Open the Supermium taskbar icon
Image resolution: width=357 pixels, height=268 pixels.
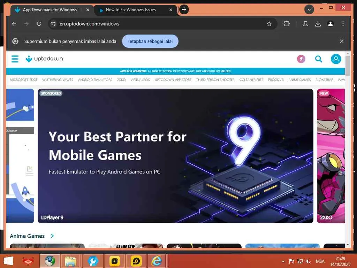point(50,261)
